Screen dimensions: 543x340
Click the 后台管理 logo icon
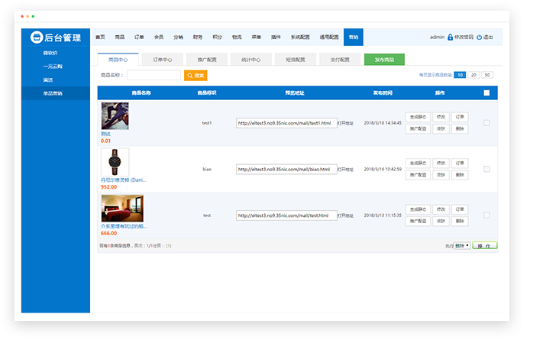coord(36,37)
